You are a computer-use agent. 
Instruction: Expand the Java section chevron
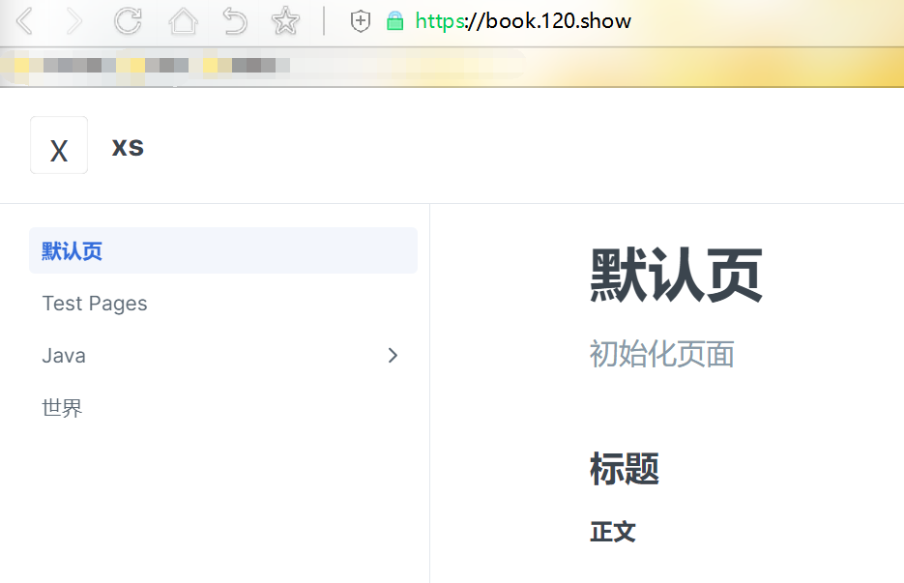coord(393,356)
